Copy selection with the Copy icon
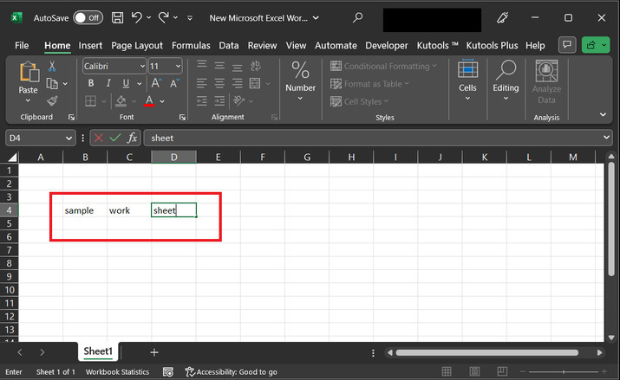The image size is (620, 380). (52, 84)
